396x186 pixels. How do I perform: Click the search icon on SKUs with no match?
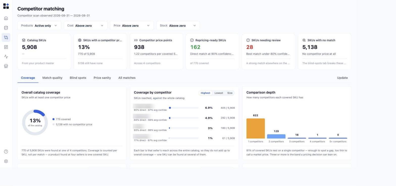pos(304,40)
